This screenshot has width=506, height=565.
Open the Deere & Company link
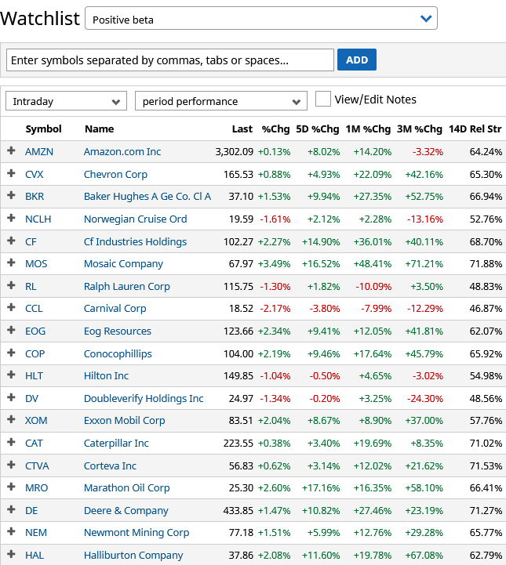tap(126, 511)
